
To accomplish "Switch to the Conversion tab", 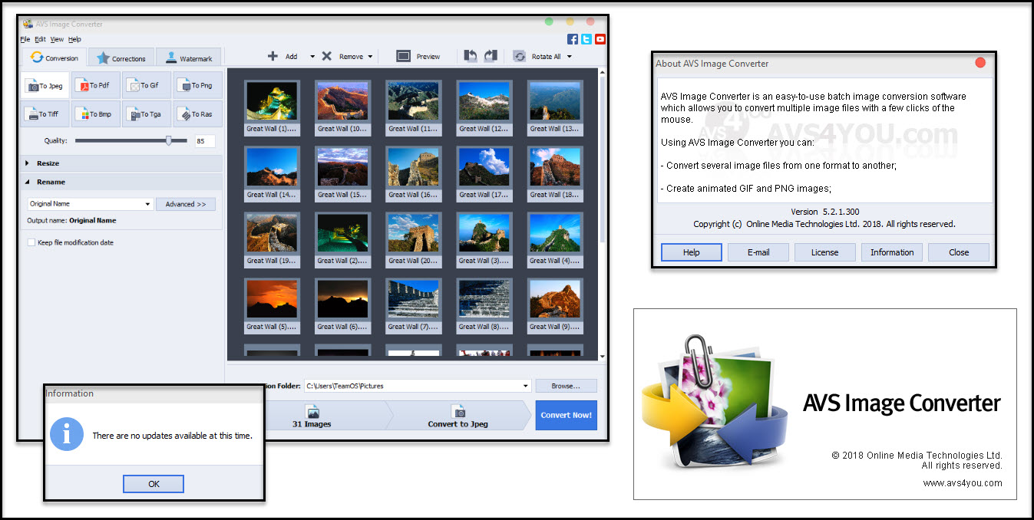I will 54,58.
